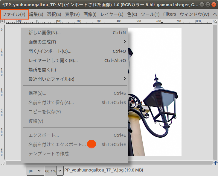Click the canvas navigation cross icon

[x=216, y=163]
